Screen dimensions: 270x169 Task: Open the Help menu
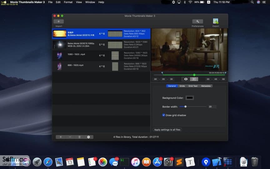coord(101,2)
